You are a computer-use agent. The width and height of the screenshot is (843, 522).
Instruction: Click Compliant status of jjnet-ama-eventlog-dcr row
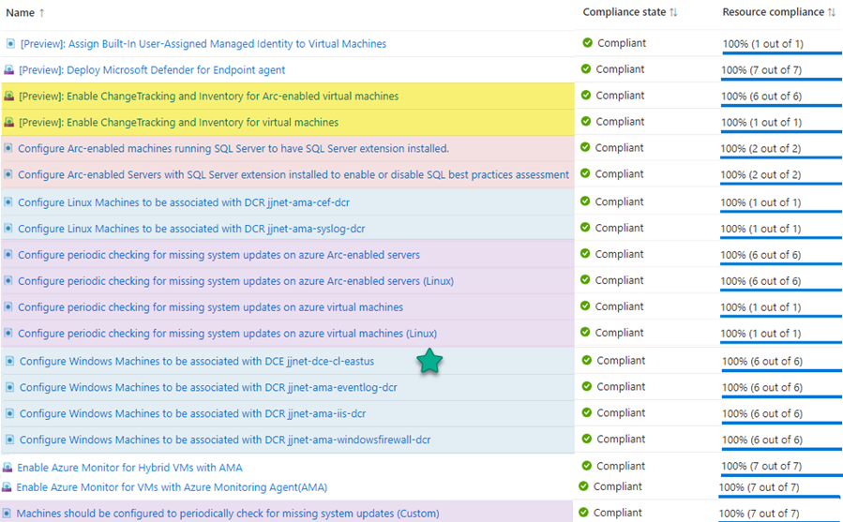click(620, 387)
